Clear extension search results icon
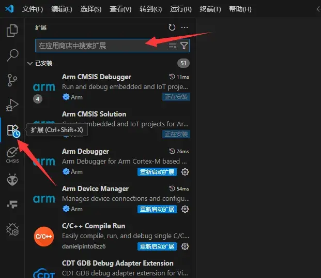This screenshot has height=278, width=321. point(172,46)
